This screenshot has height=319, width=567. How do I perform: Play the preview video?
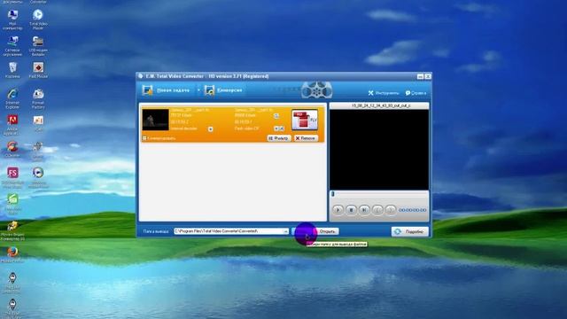pos(338,210)
